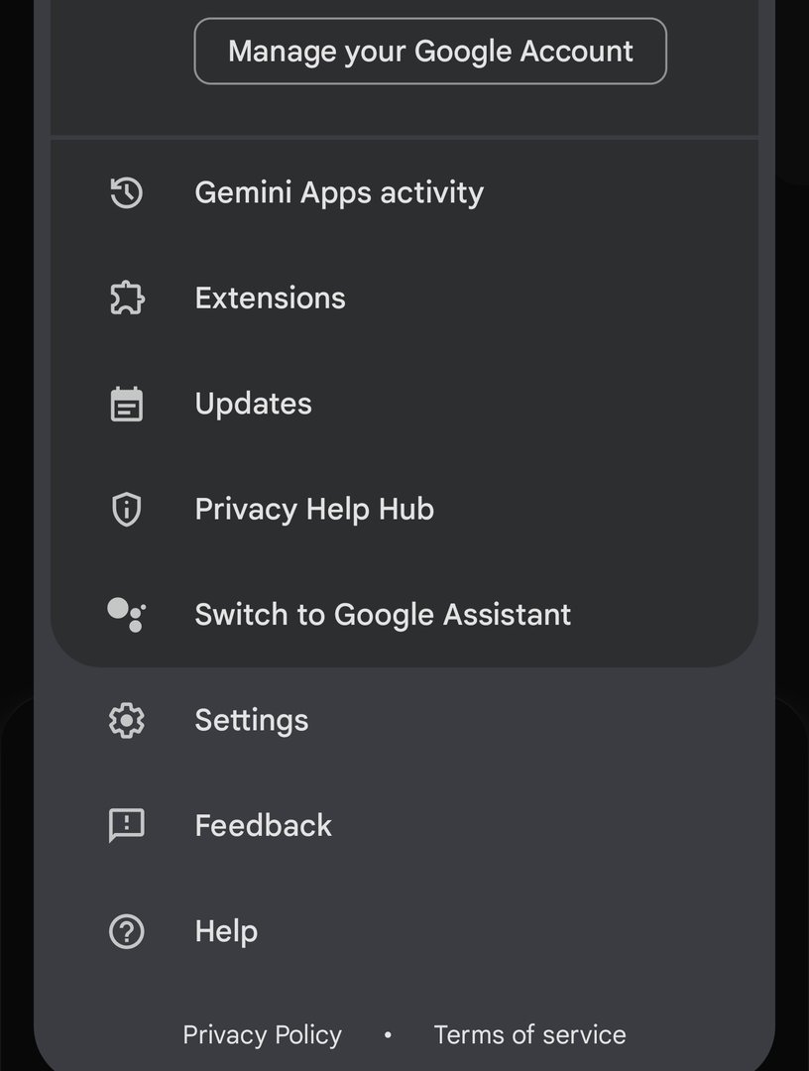Choose the Feedback text label

pos(263,826)
